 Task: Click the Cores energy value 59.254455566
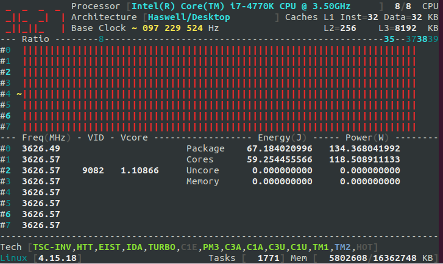[280, 159]
